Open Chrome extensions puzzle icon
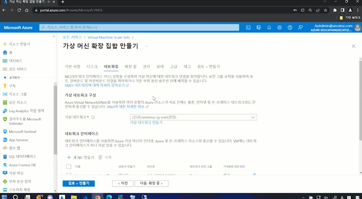This screenshot has height=199, width=362. pyautogui.click(x=335, y=10)
